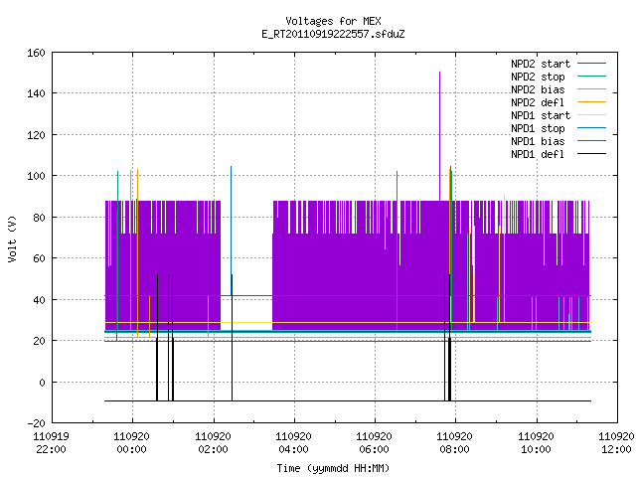Click the chart title Voltages for MEX

point(333,21)
